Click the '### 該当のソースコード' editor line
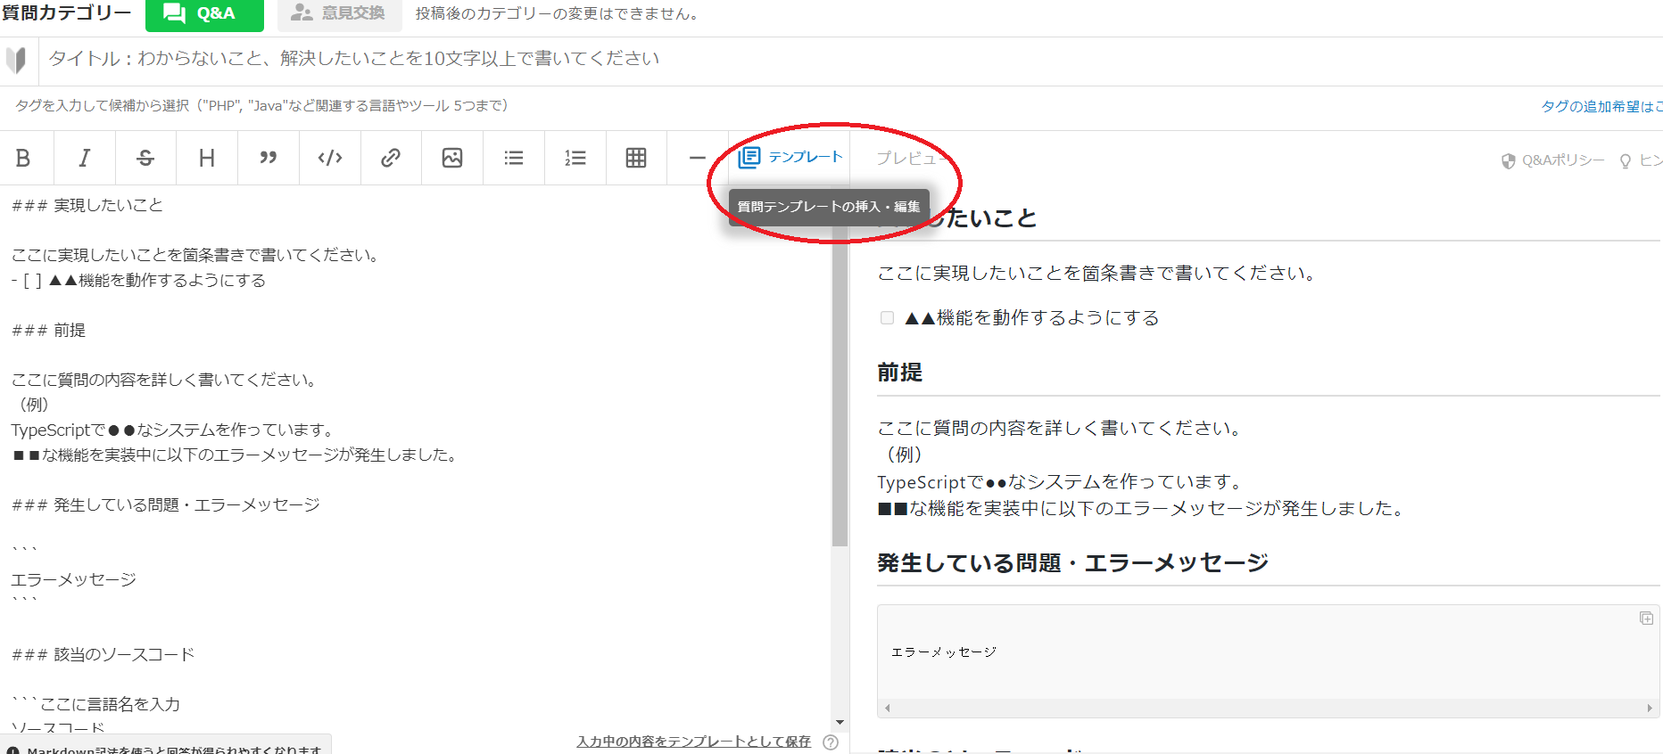 coord(103,655)
